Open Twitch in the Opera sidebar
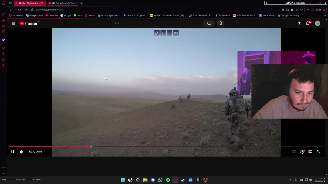The image size is (328, 184). coord(3,40)
